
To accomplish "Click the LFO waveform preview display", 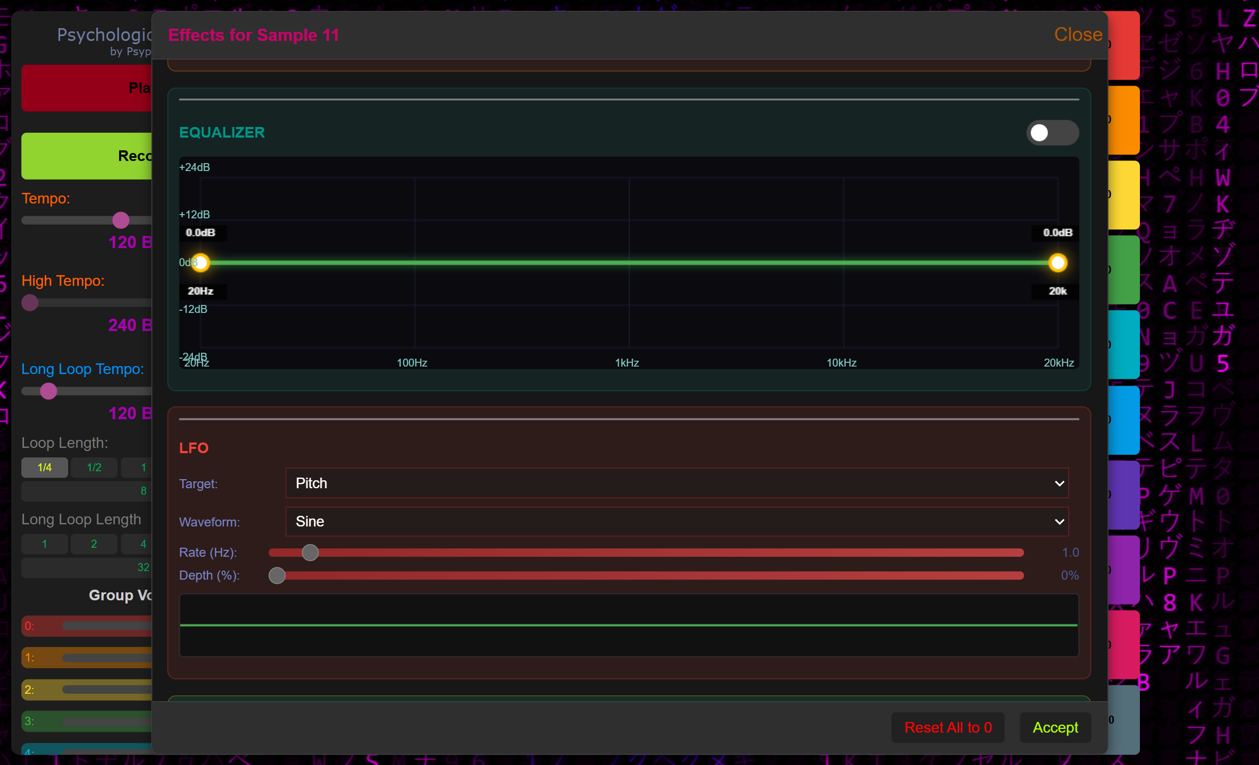I will [x=628, y=625].
